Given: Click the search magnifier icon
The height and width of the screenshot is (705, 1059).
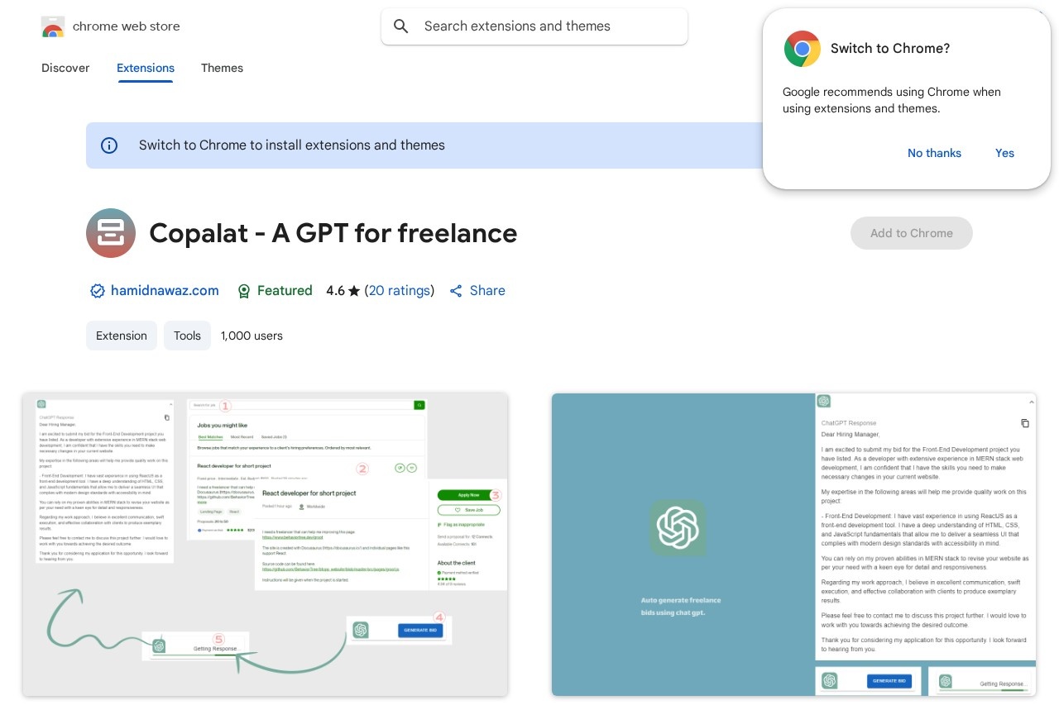Looking at the screenshot, I should [x=401, y=26].
